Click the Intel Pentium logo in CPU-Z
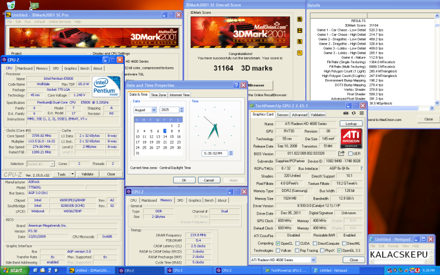440x275 pixels. tap(106, 87)
